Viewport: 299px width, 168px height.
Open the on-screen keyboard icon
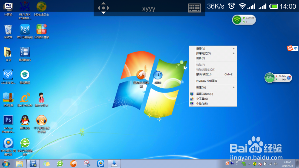point(194,8)
